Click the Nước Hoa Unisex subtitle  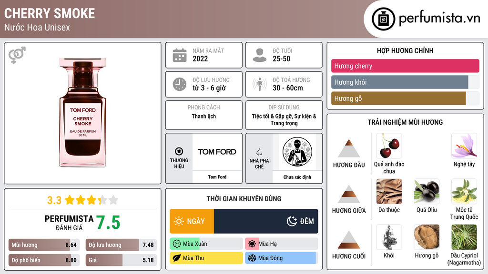pyautogui.click(x=37, y=27)
